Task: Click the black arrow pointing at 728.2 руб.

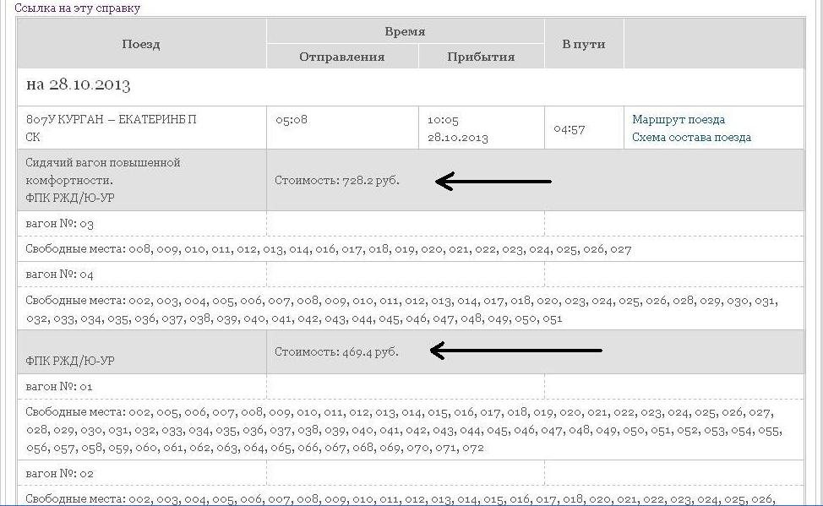Action: point(494,181)
